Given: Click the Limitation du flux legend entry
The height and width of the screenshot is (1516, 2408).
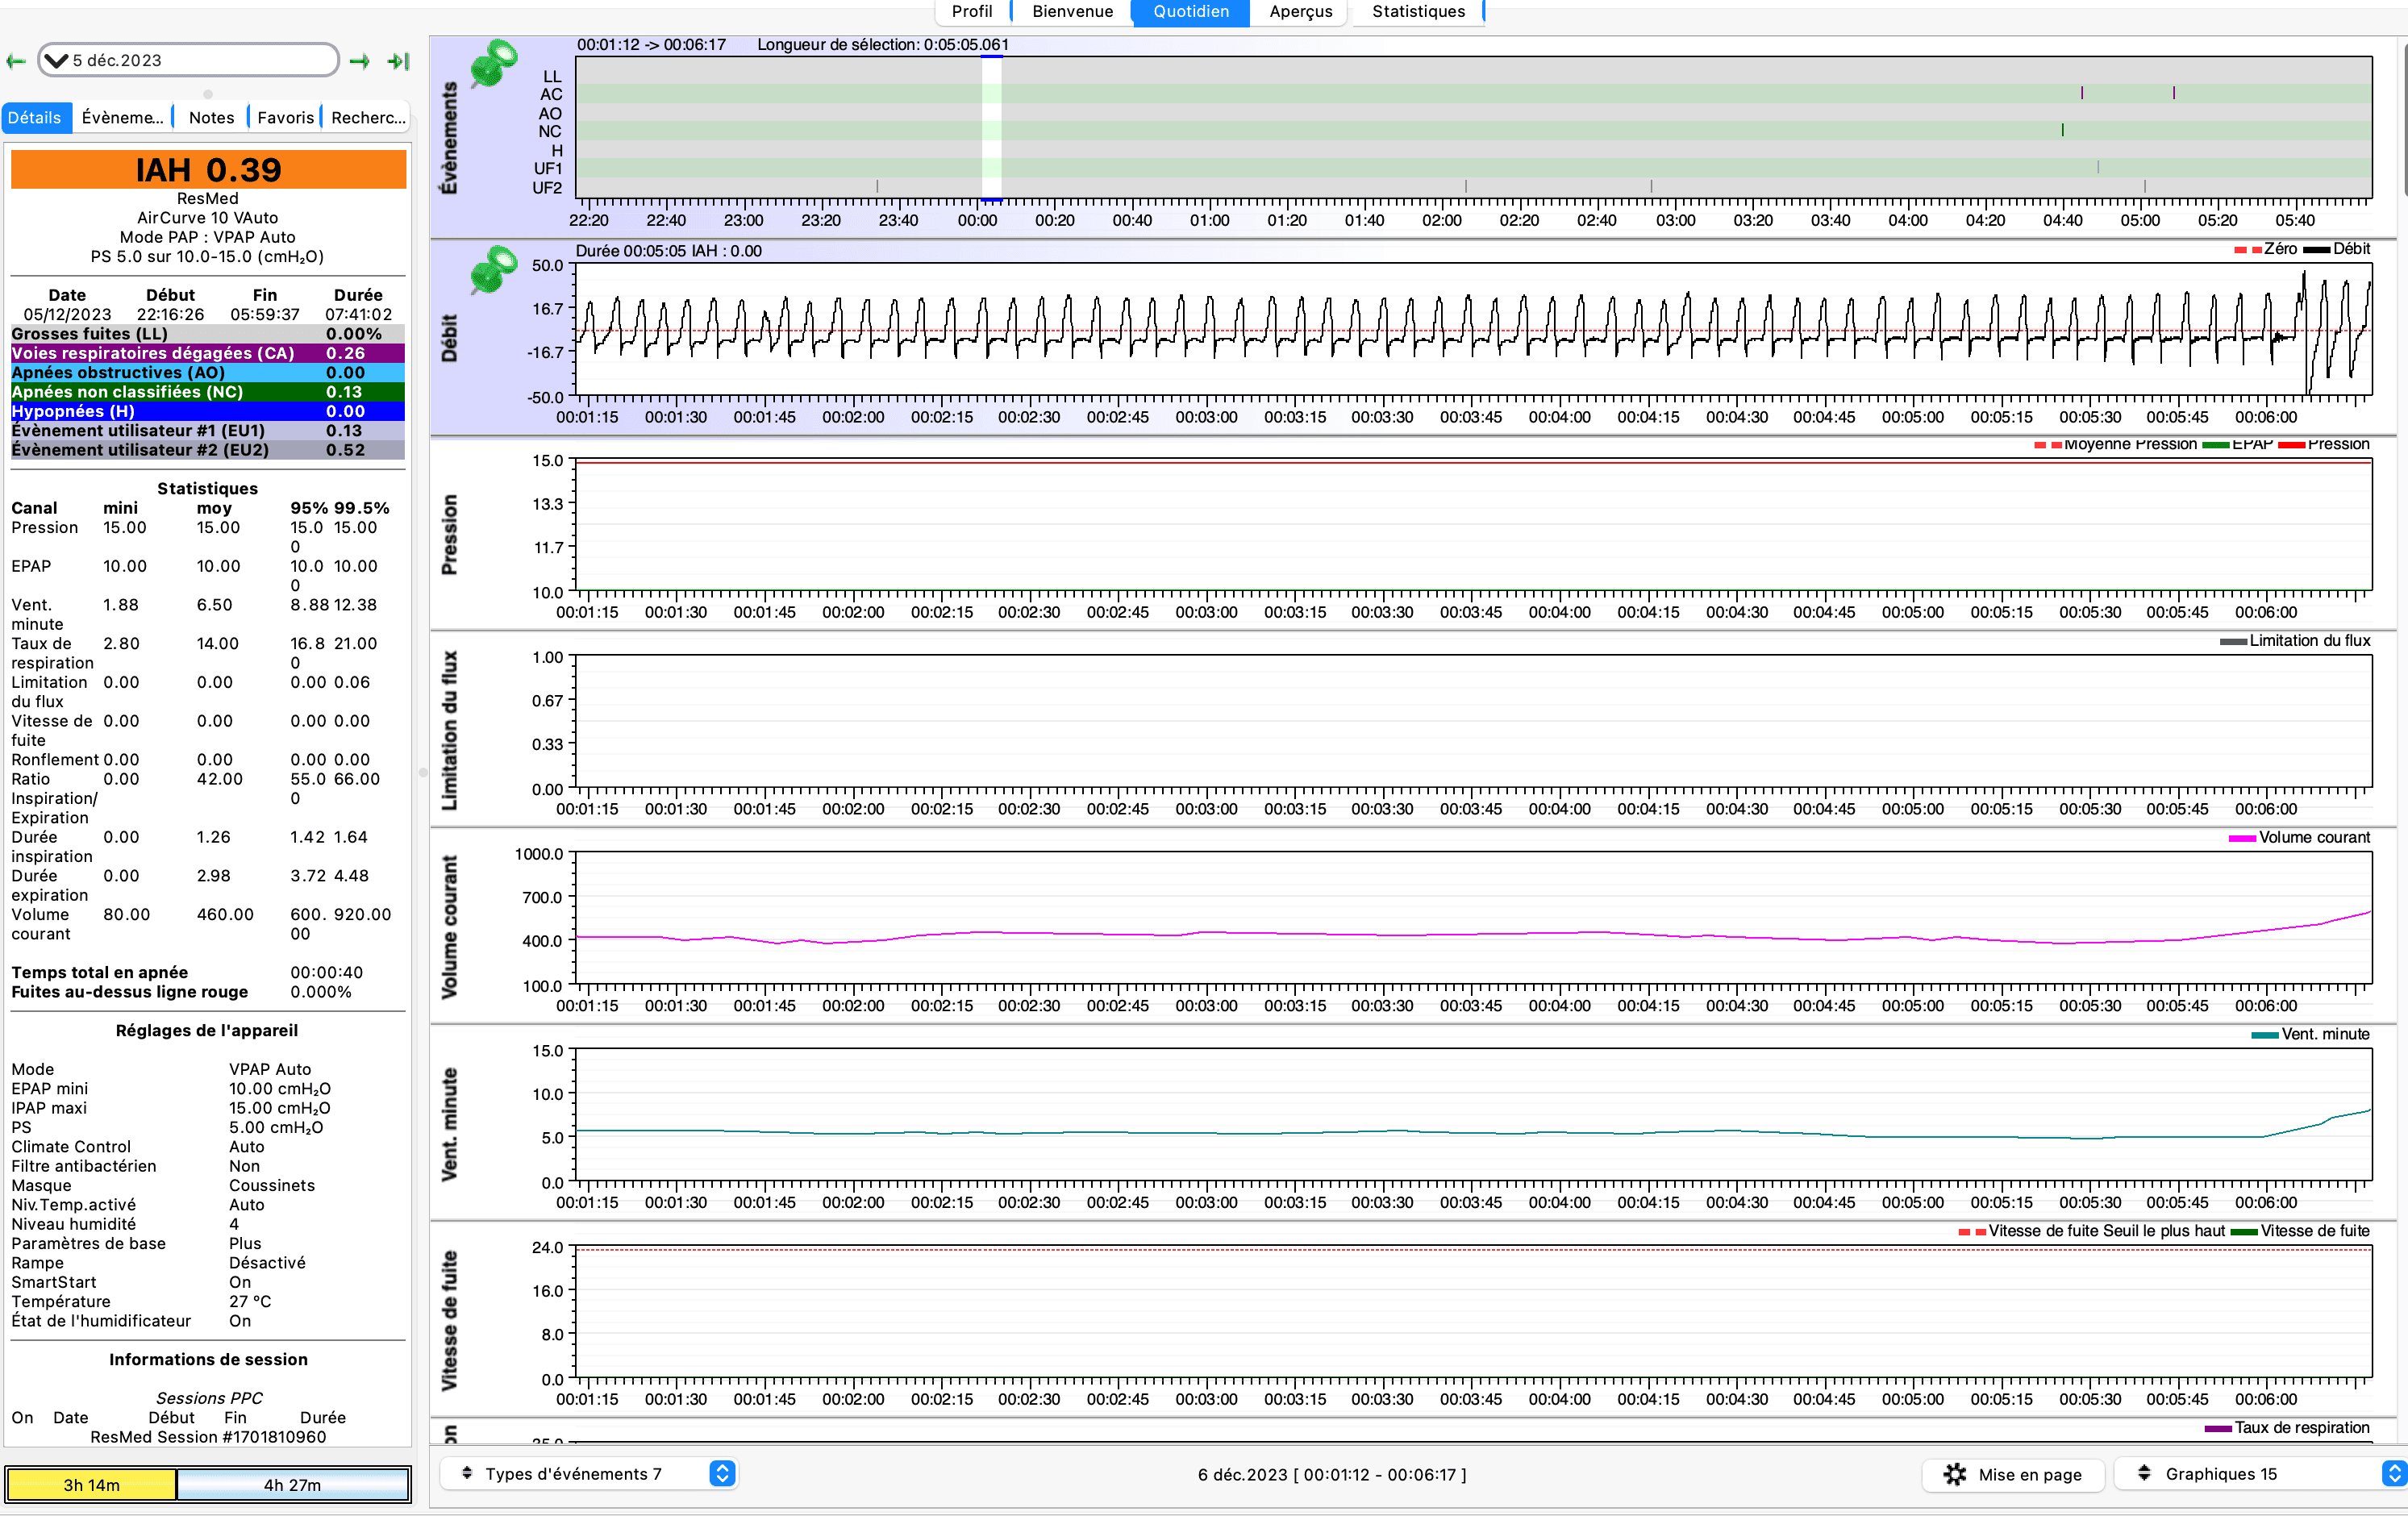Looking at the screenshot, I should [x=2295, y=641].
